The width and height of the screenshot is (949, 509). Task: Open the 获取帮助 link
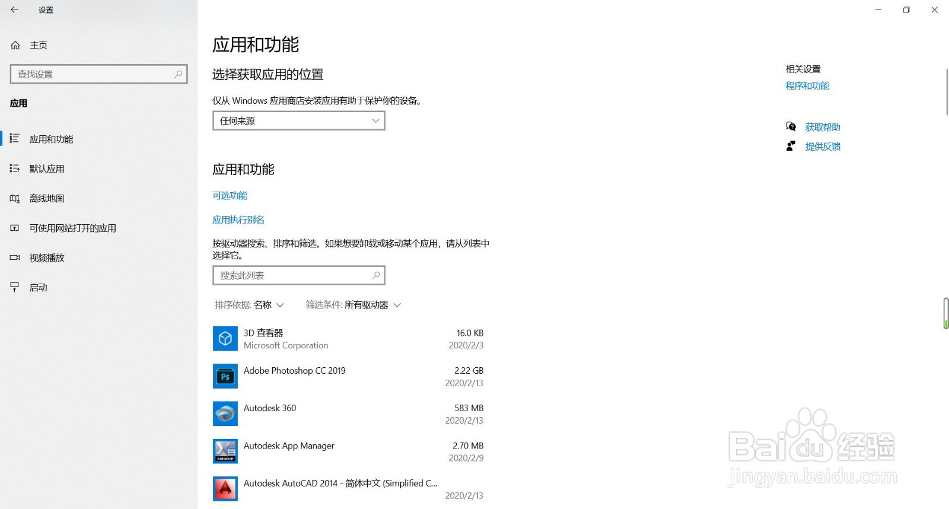[823, 127]
